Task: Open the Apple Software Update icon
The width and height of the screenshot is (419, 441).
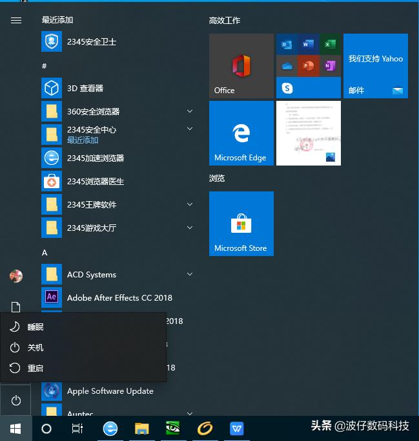Action: click(52, 391)
